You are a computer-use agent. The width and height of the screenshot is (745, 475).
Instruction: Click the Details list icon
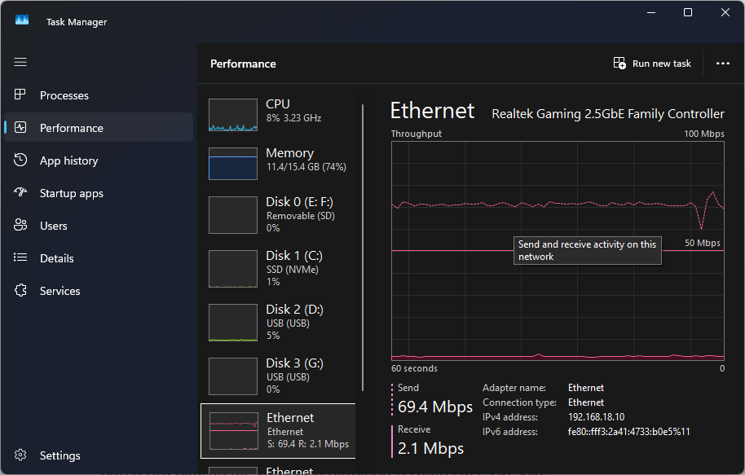pyautogui.click(x=21, y=258)
